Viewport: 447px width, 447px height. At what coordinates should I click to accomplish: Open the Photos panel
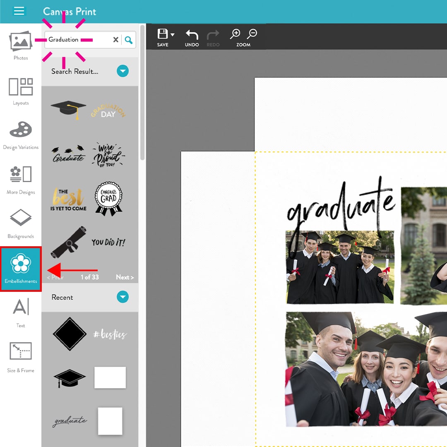pyautogui.click(x=20, y=43)
